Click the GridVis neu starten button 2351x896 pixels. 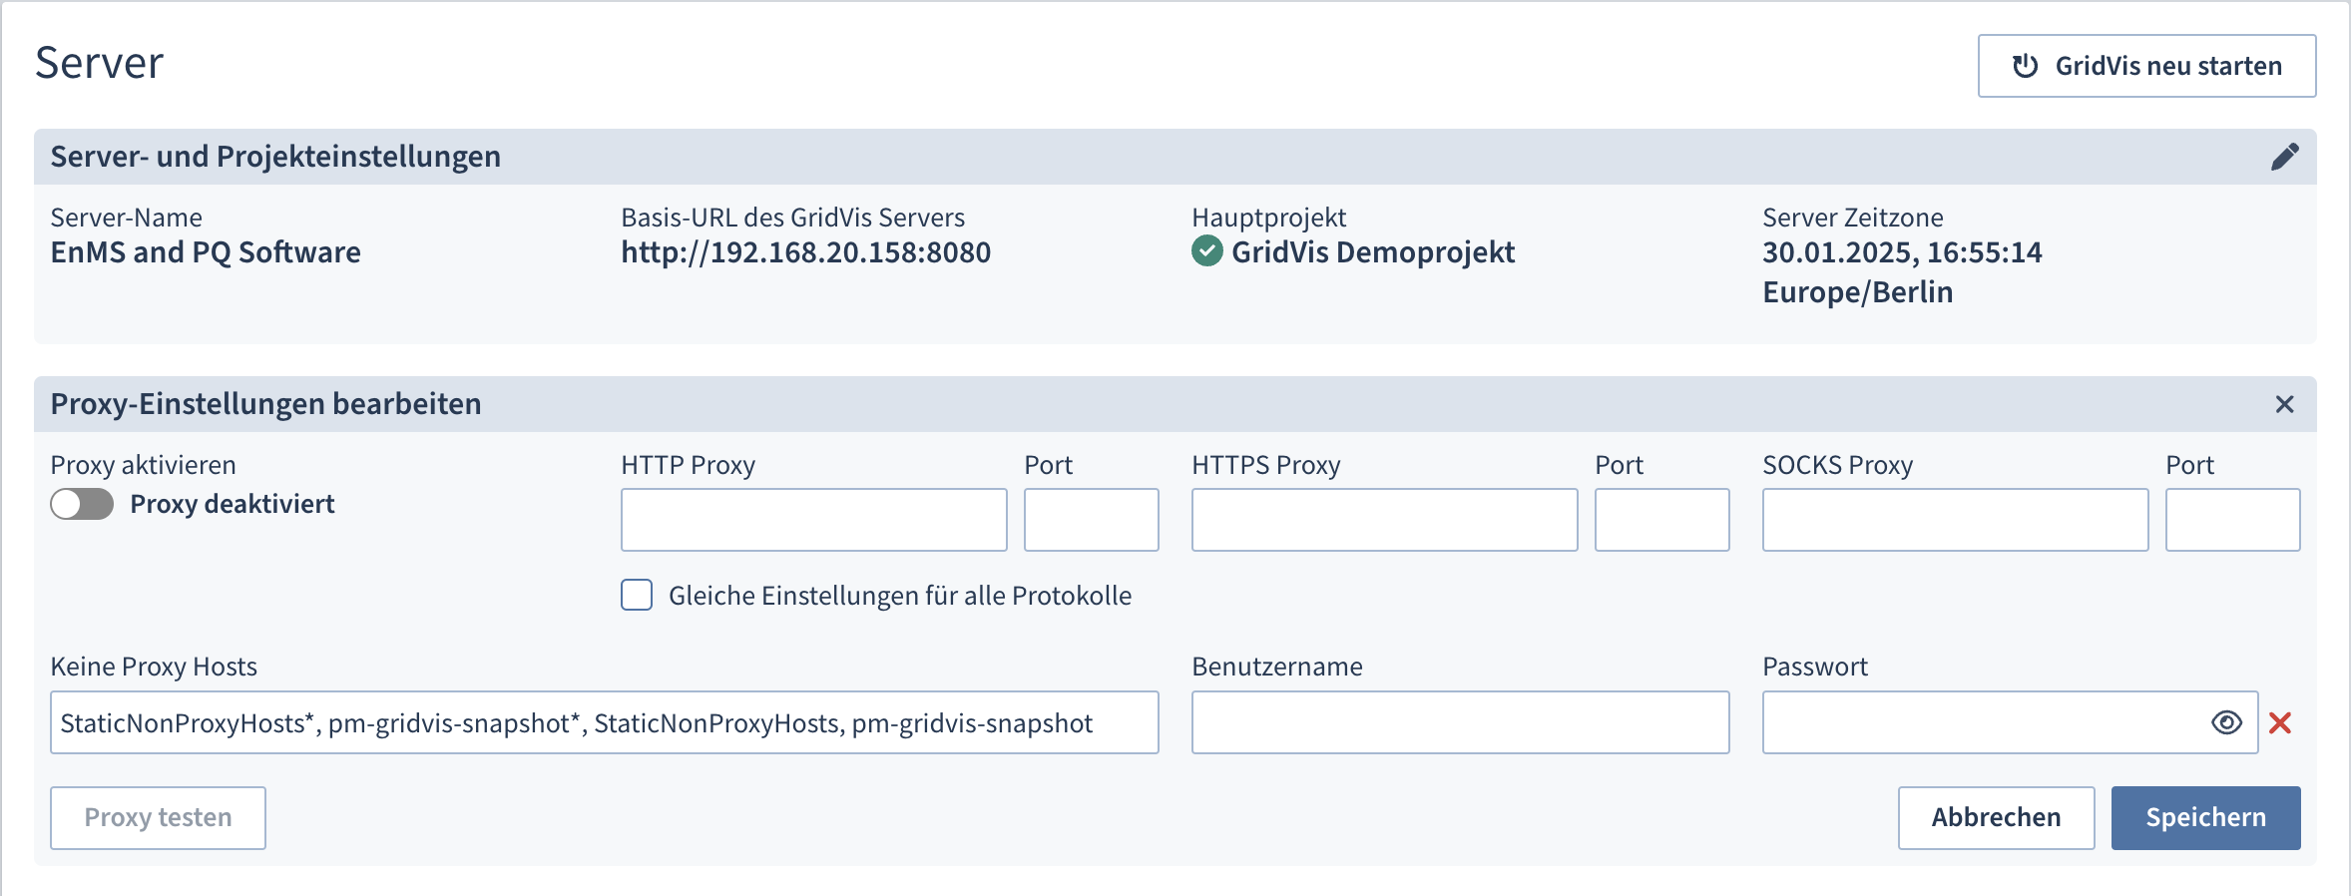pos(2146,66)
